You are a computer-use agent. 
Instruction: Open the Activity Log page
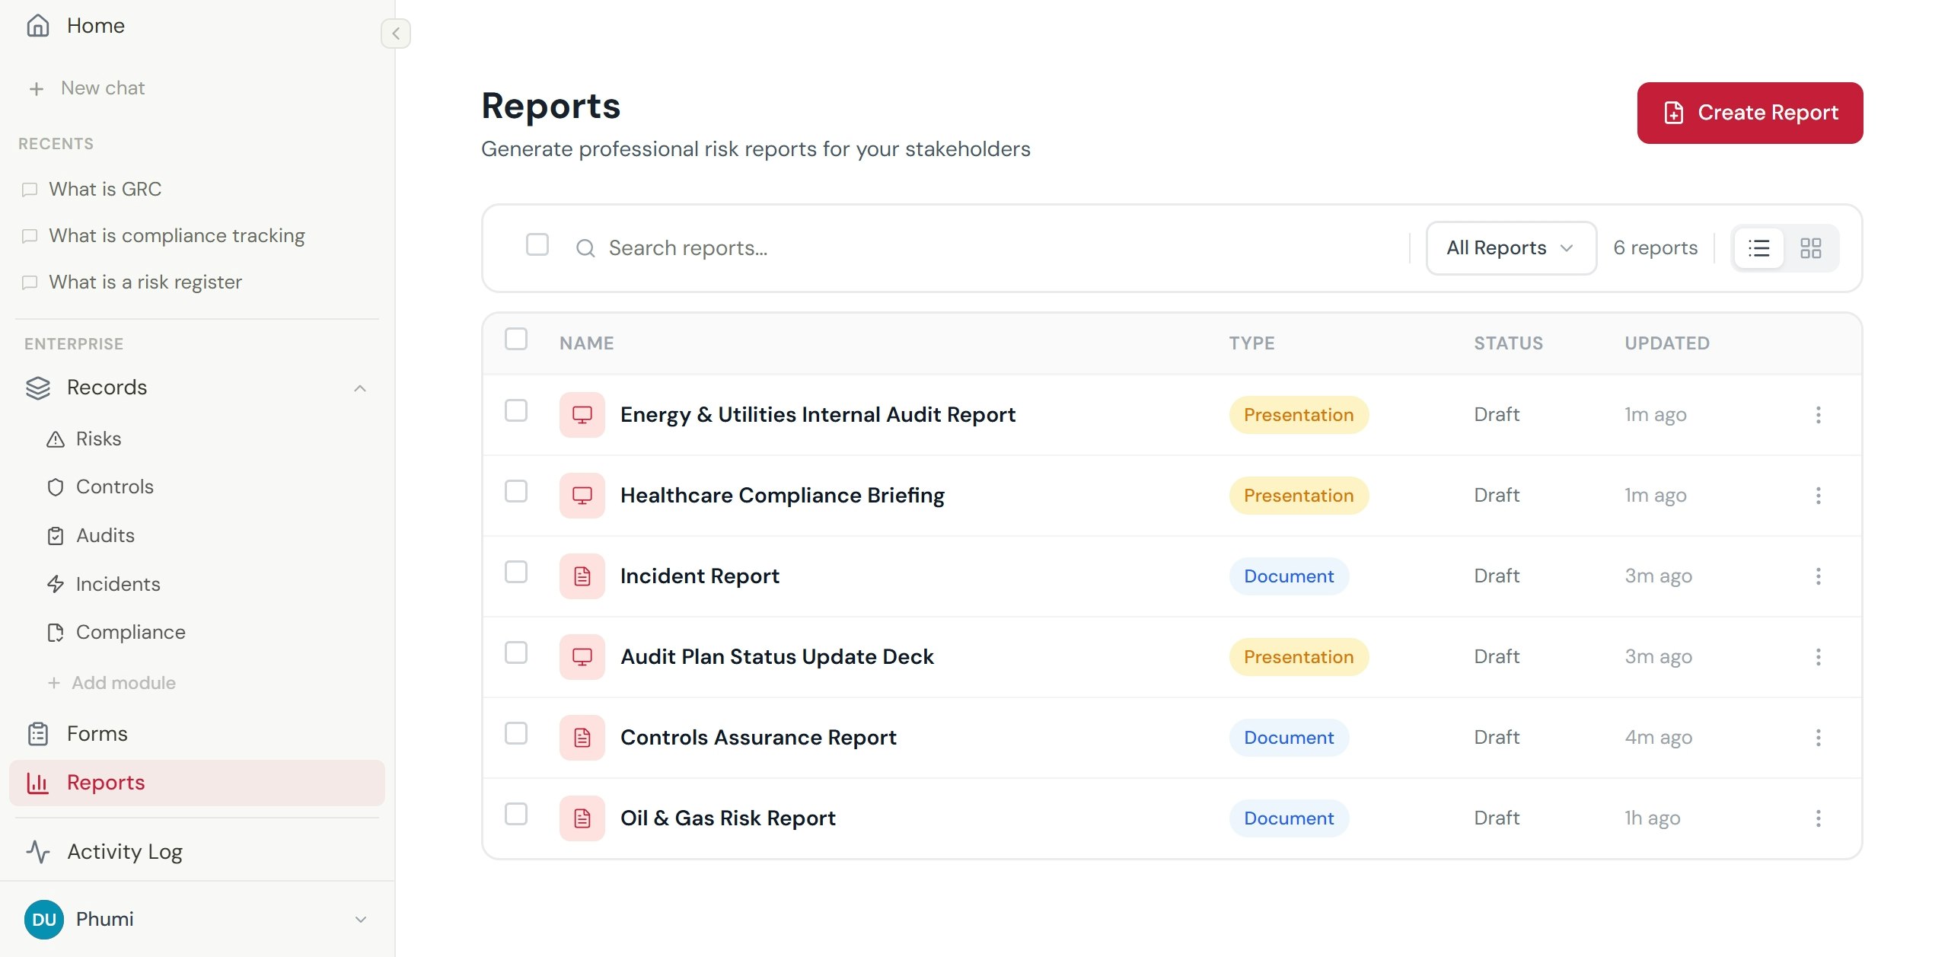tap(125, 851)
